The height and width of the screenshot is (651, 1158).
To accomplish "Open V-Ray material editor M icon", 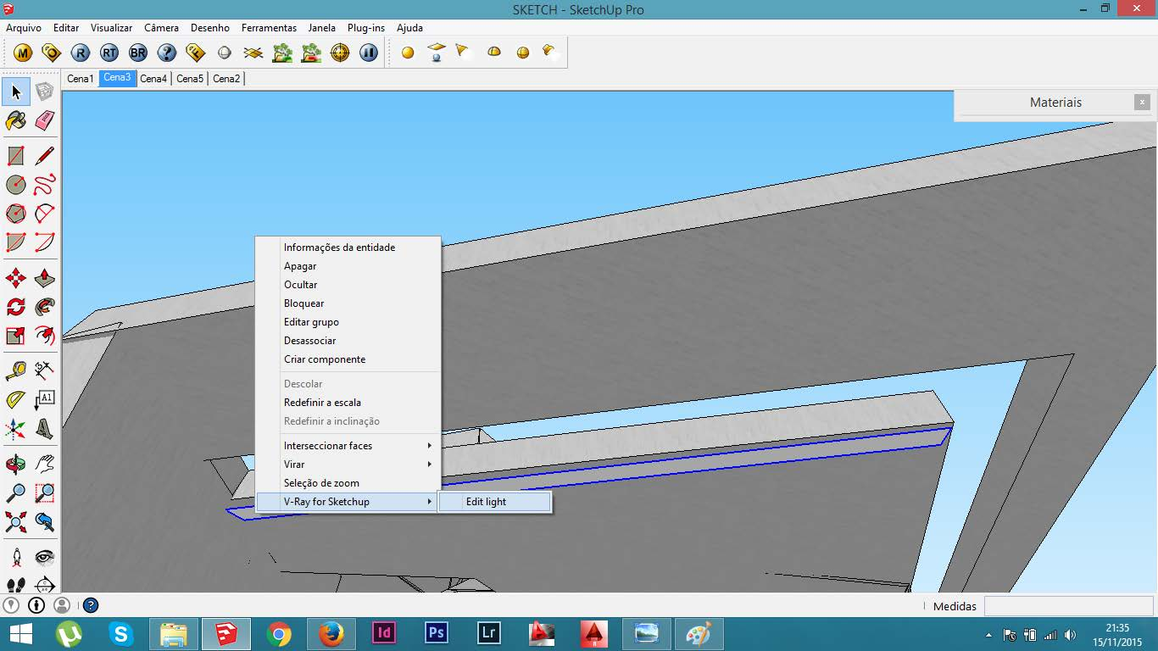I will point(23,53).
